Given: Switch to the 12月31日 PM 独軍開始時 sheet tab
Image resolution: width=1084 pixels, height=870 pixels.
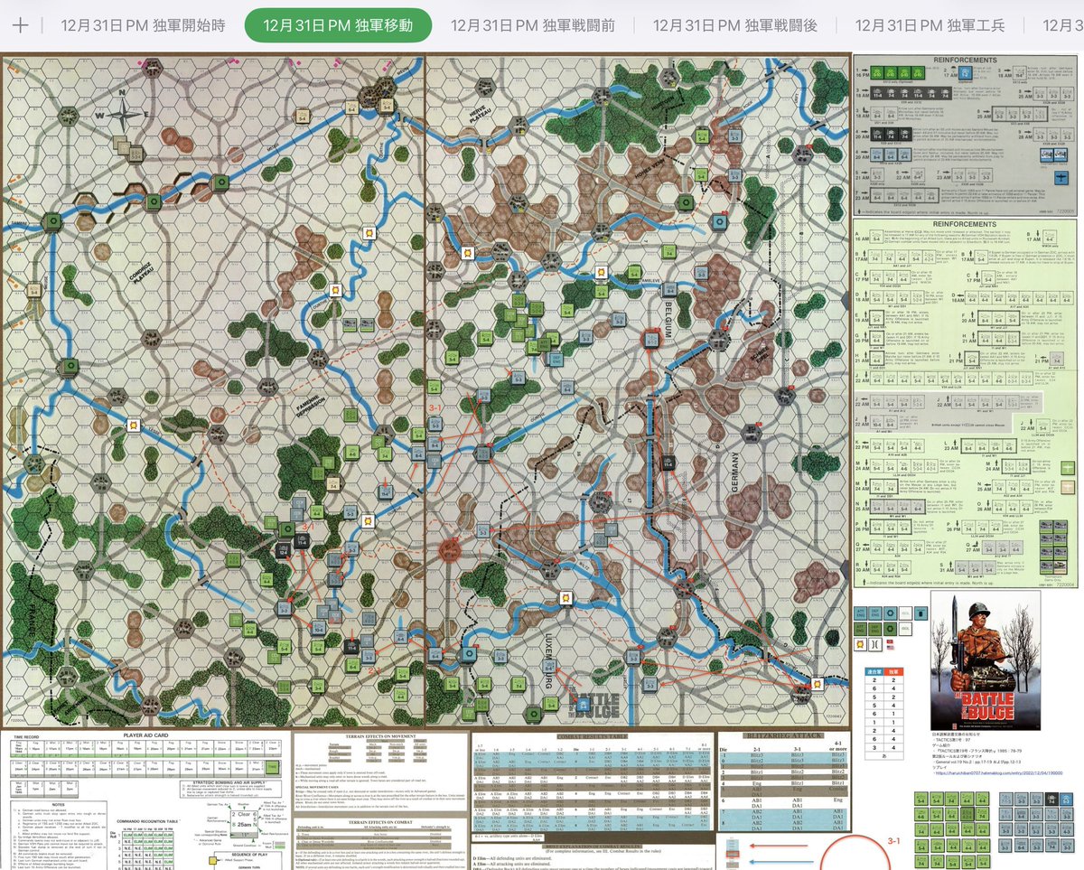Looking at the screenshot, I should pos(143,25).
